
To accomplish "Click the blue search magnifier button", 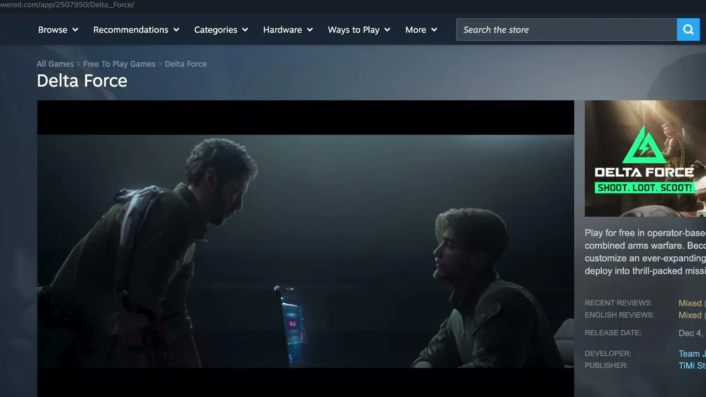I will [688, 30].
